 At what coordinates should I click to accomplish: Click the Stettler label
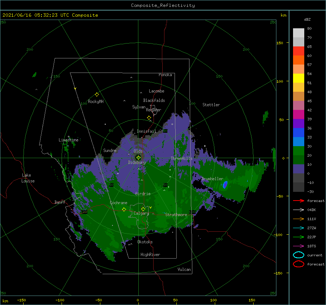[x=211, y=105]
